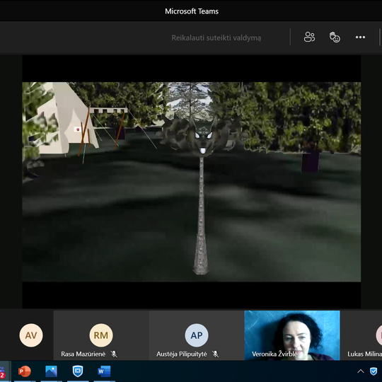
Task: Open Veronika Žvirblė video tile
Action: [x=292, y=335]
